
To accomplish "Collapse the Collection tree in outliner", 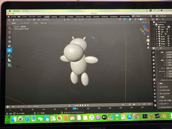I will click(x=154, y=24).
